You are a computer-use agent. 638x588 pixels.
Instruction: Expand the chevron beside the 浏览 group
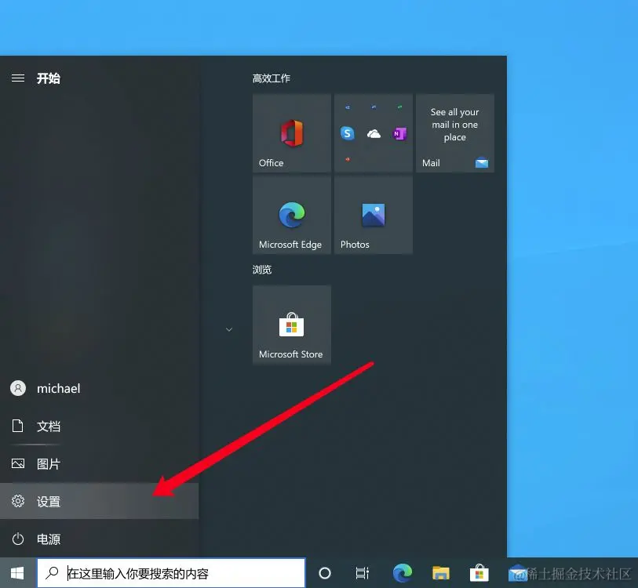(229, 329)
